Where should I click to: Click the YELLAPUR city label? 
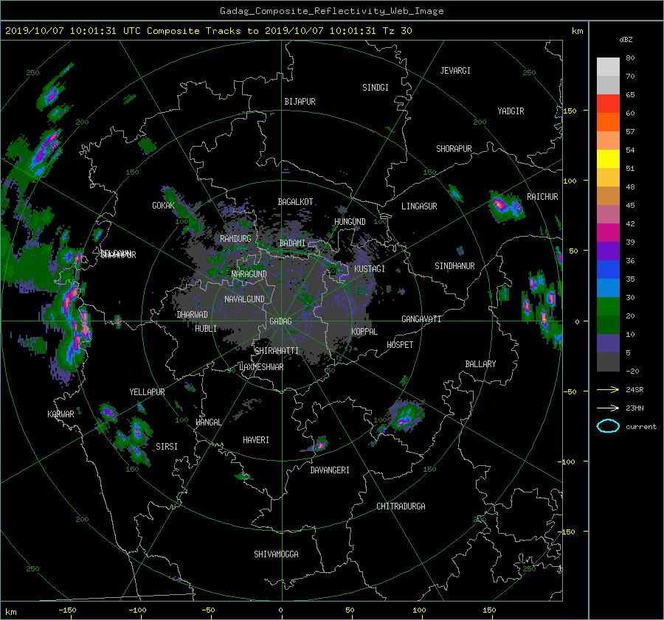point(147,392)
